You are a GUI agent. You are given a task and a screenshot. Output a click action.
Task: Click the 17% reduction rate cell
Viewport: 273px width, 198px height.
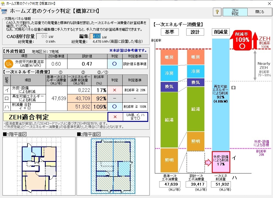[x=99, y=90]
